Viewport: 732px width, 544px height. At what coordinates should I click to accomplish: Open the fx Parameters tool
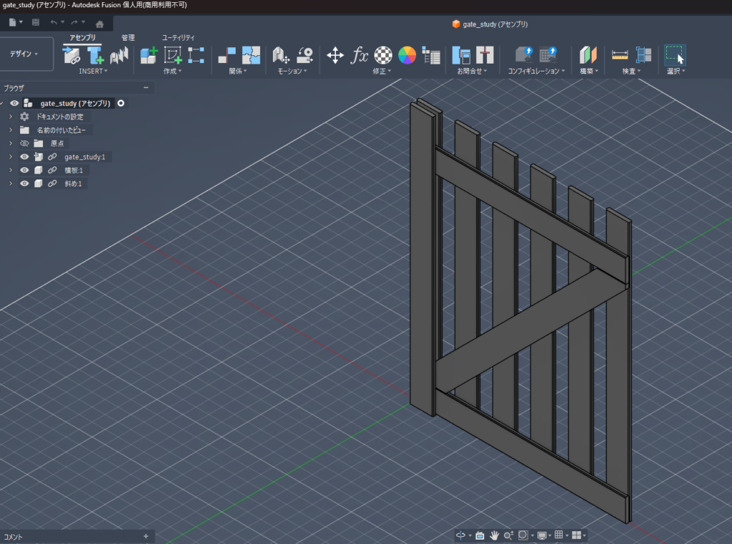[360, 56]
